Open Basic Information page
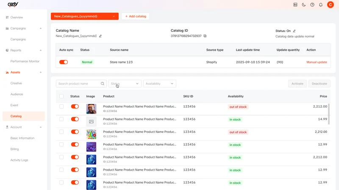Viewport: 339px width, 190px height. [22, 138]
